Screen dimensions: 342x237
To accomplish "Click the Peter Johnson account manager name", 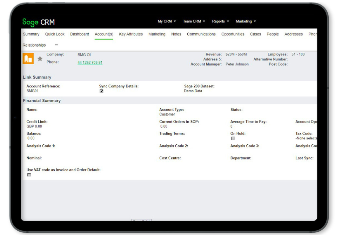I will pyautogui.click(x=237, y=64).
